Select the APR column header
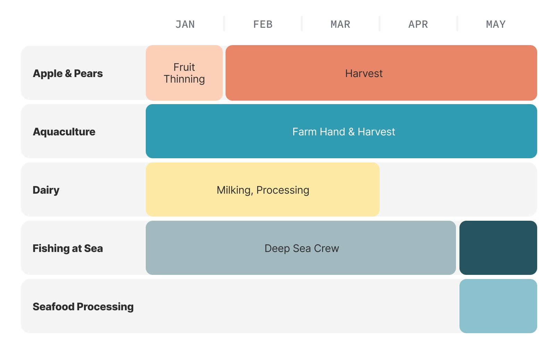 418,24
